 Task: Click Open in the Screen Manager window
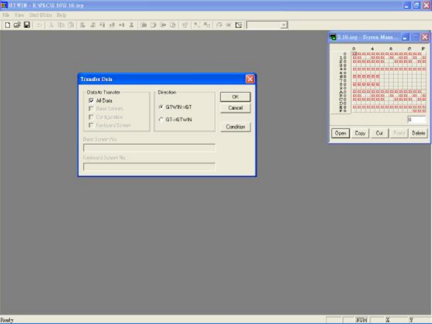pos(340,133)
